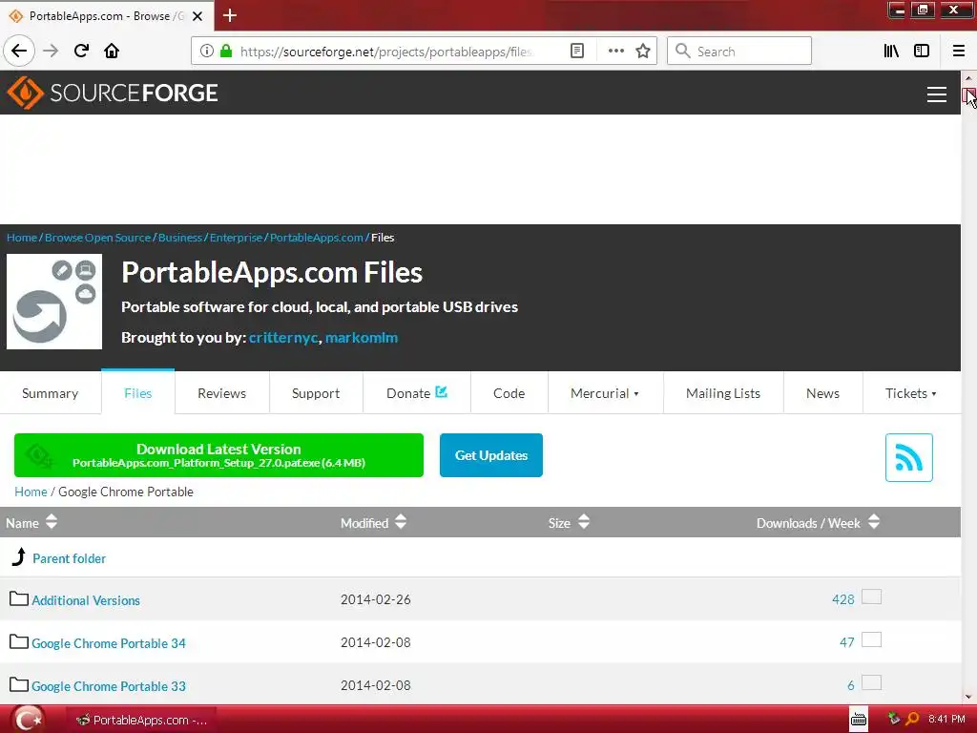The width and height of the screenshot is (977, 733).
Task: Click the page scrollbar down arrow
Action: tap(968, 697)
